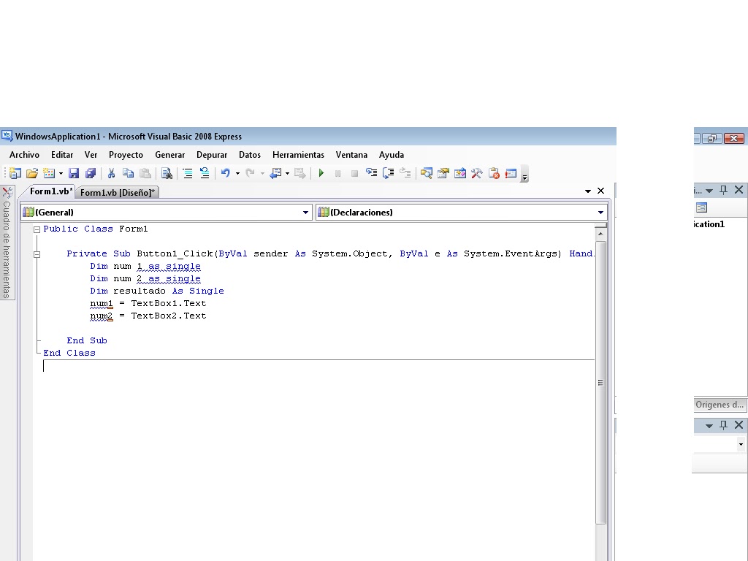The width and height of the screenshot is (748, 561).
Task: Toggle auto-hide pin on the Solution Explorer panel
Action: coord(723,190)
